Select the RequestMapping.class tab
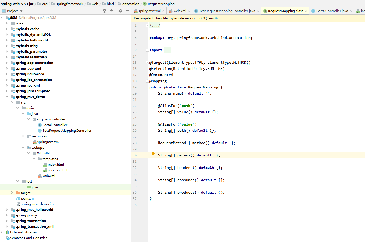Screen dimensions: 365x242 (x=286, y=11)
